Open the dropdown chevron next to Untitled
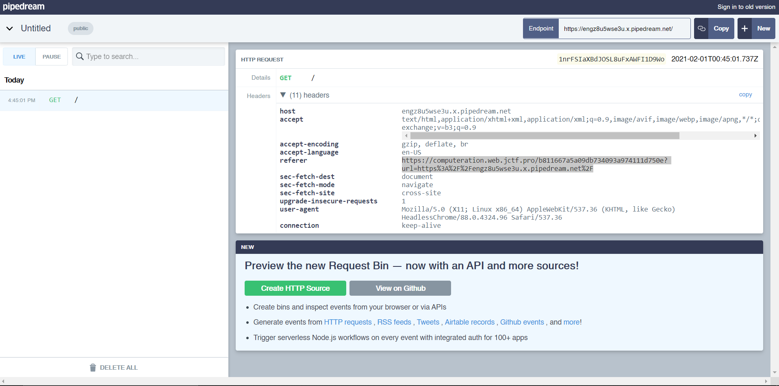The height and width of the screenshot is (386, 779). [x=10, y=28]
